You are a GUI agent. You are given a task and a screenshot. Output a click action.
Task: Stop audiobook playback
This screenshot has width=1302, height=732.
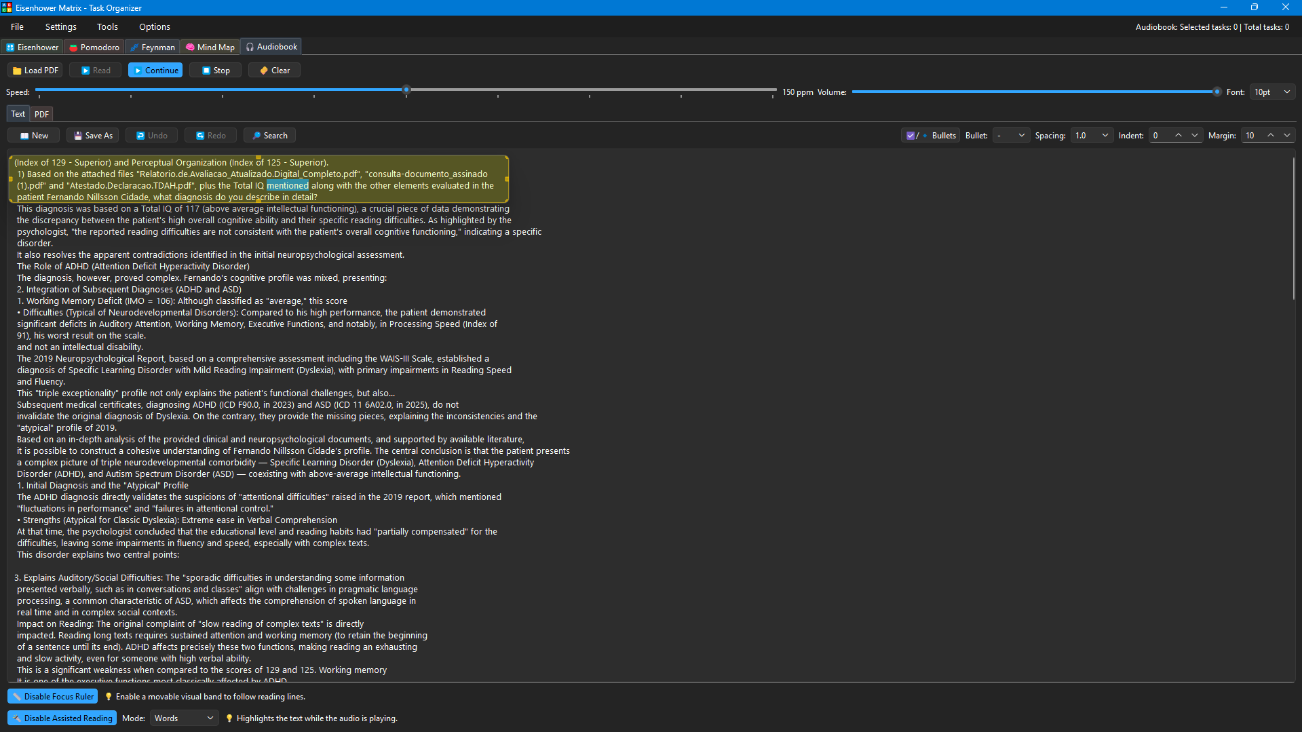click(x=216, y=71)
